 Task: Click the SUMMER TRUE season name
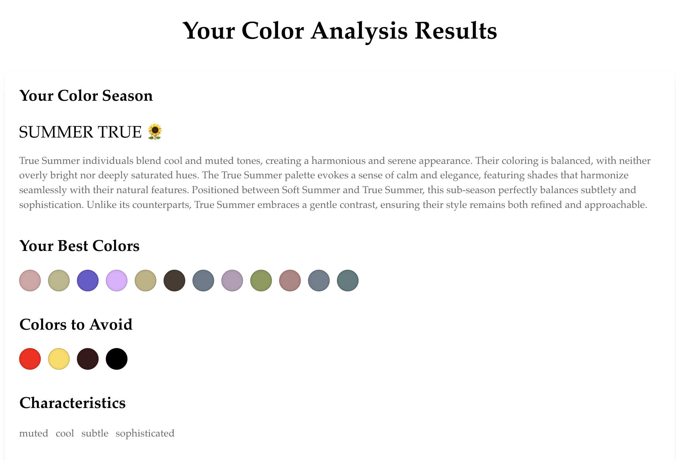pyautogui.click(x=80, y=132)
